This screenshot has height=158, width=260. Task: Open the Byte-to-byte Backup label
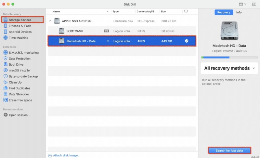click(x=23, y=76)
